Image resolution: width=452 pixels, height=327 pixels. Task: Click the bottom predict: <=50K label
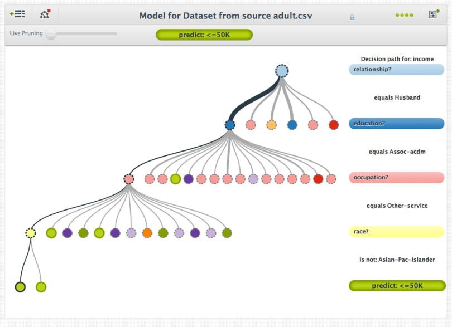click(x=396, y=285)
